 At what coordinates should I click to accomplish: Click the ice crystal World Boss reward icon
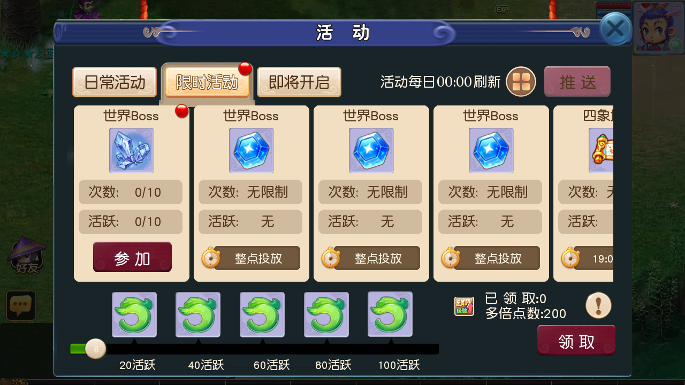click(x=132, y=150)
